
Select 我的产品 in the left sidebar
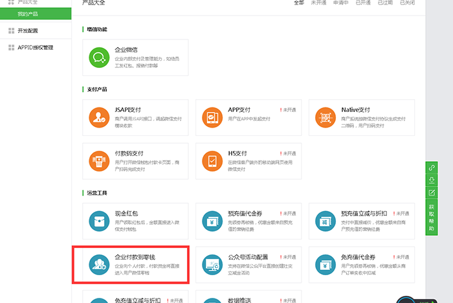(36, 14)
